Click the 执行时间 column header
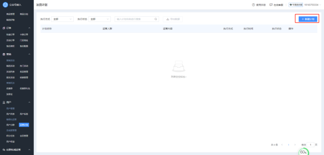The height and width of the screenshot is (155, 324). (x=248, y=29)
